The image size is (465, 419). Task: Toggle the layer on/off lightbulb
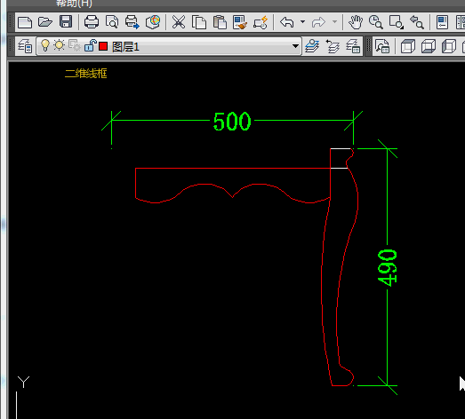click(x=45, y=45)
